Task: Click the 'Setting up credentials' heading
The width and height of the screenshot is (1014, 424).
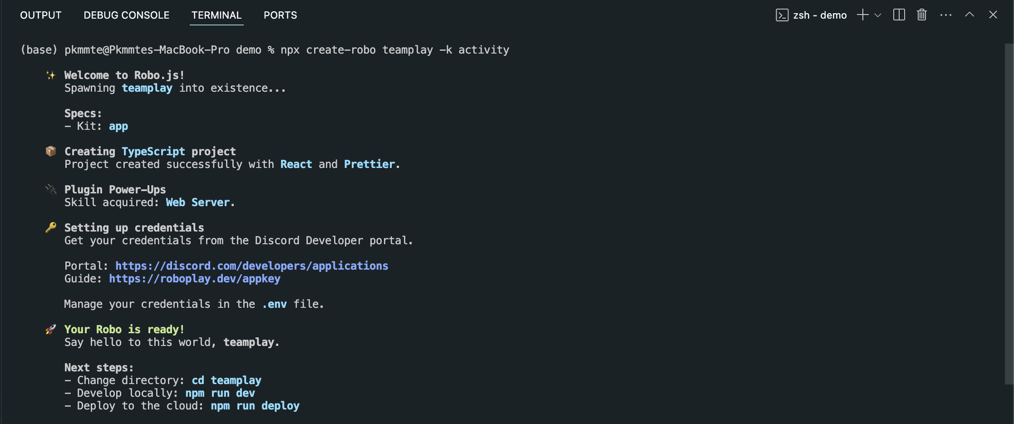Action: tap(134, 227)
